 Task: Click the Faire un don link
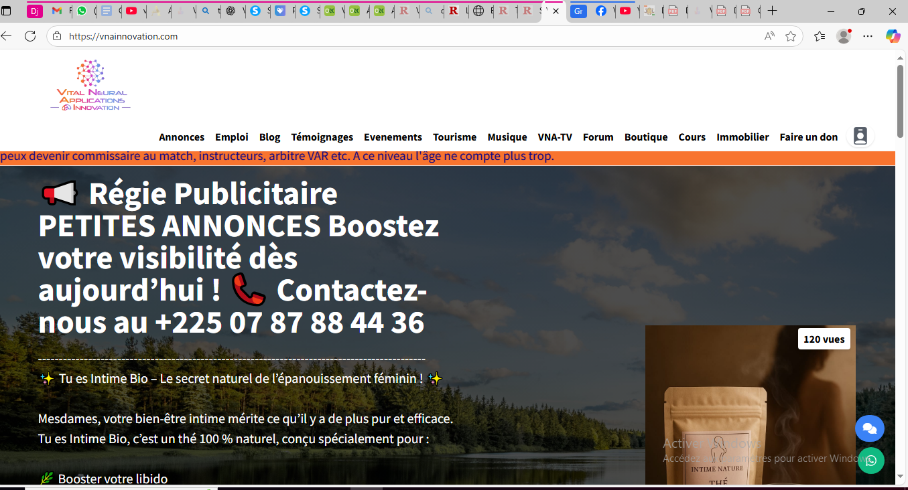(x=808, y=137)
